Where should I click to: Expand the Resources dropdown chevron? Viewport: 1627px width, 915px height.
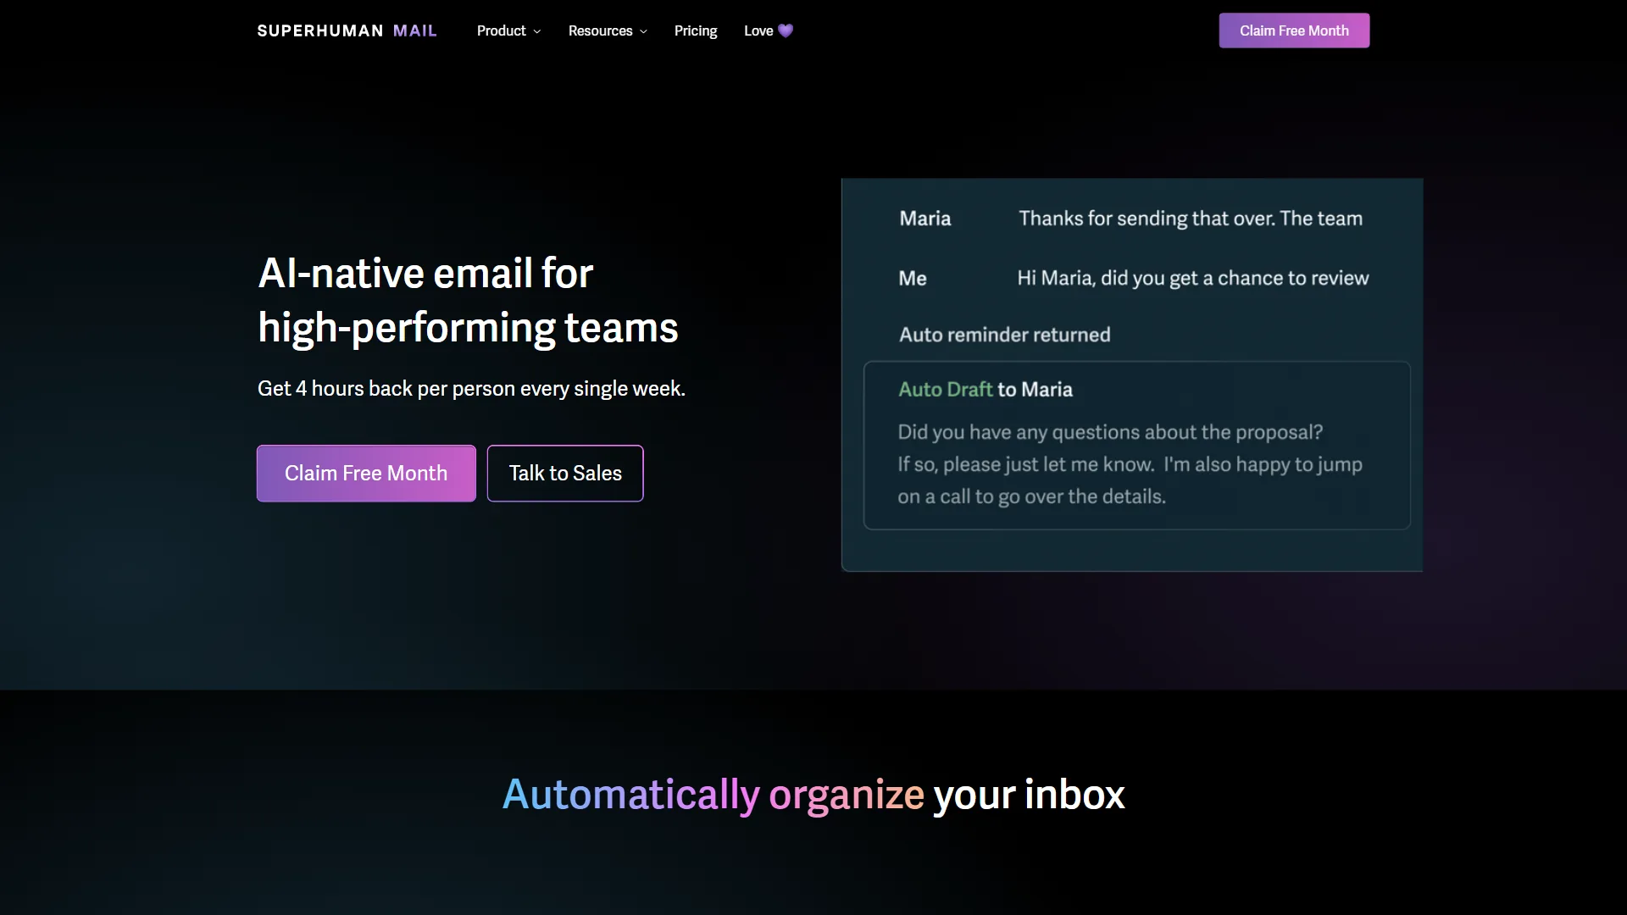[643, 31]
